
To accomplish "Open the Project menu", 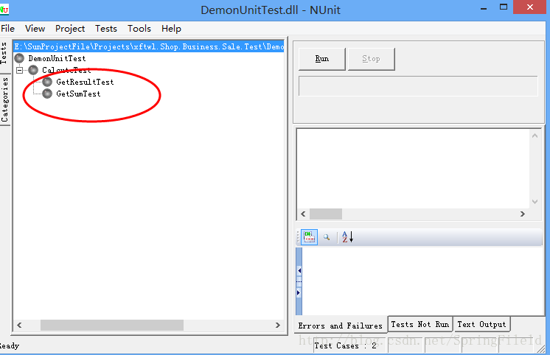I will coord(70,29).
